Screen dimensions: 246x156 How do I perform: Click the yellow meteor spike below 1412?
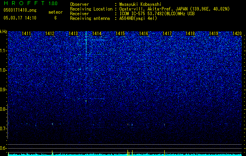(52, 153)
